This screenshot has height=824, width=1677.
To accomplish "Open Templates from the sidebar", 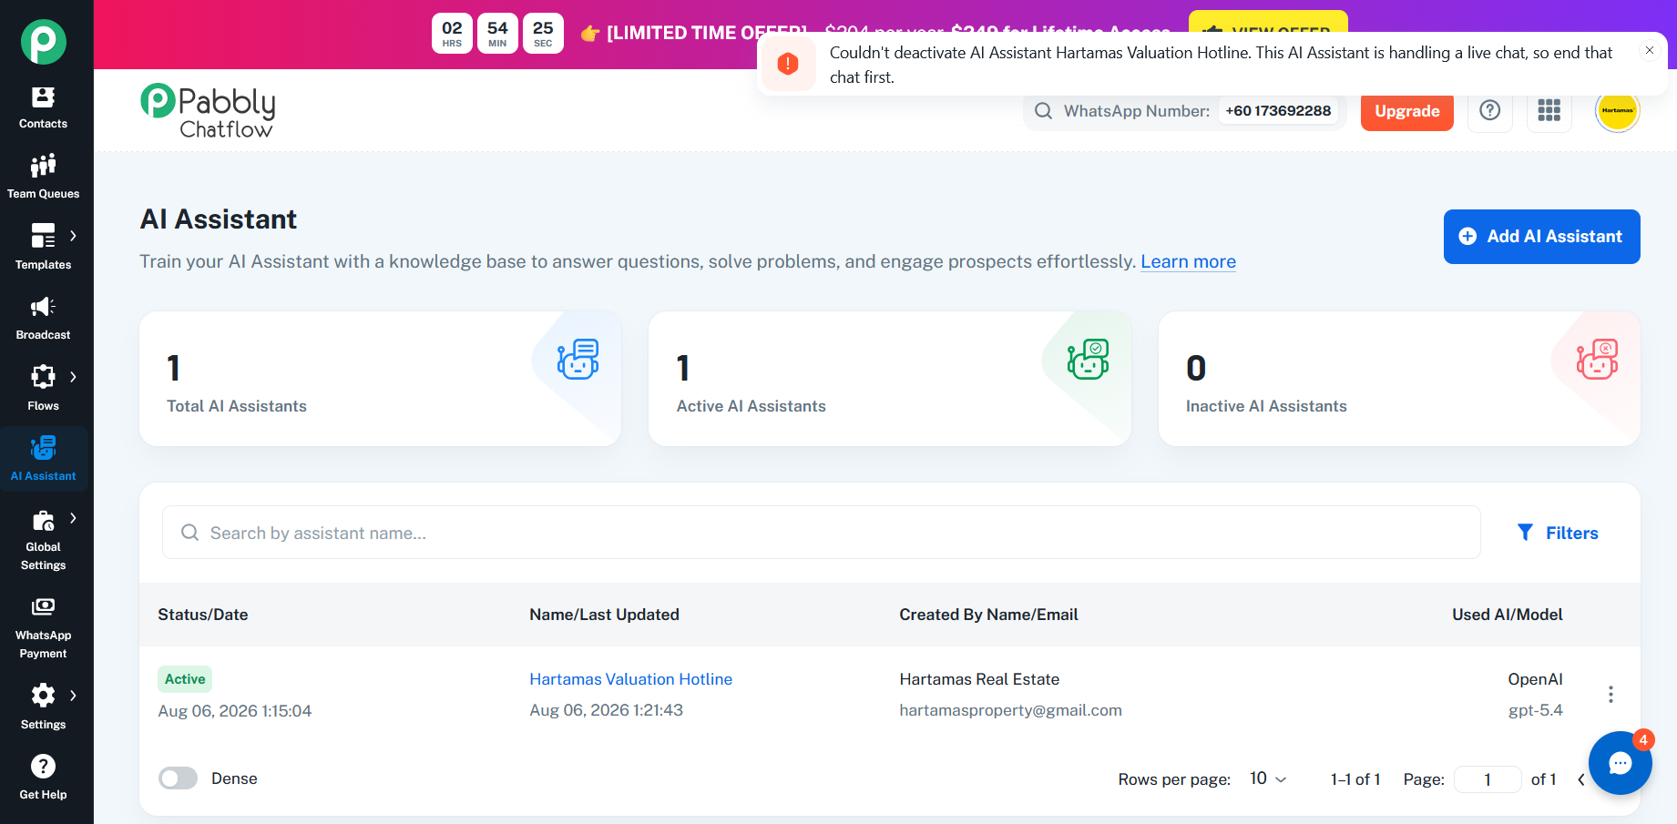I will pyautogui.click(x=43, y=248).
